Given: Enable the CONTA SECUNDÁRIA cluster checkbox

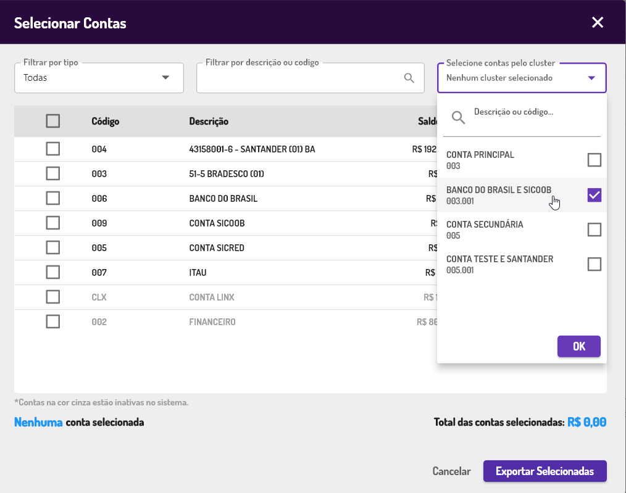Looking at the screenshot, I should click(594, 230).
